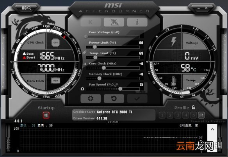
Task: Select profile slot 1
Action: [x=162, y=115]
